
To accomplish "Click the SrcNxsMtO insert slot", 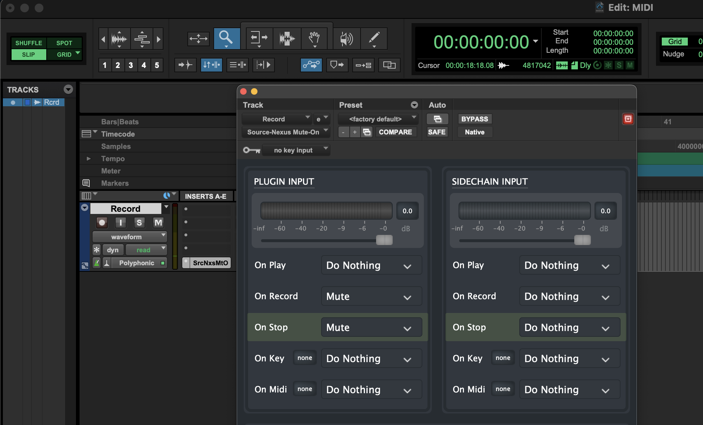I will [x=210, y=263].
